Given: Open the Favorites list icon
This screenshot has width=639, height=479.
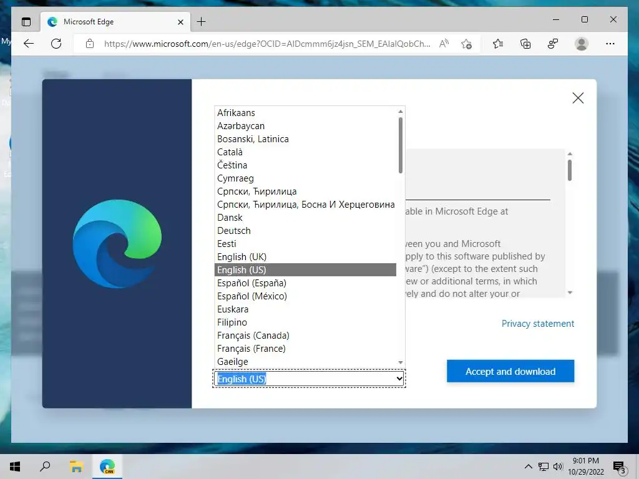Looking at the screenshot, I should (x=498, y=44).
